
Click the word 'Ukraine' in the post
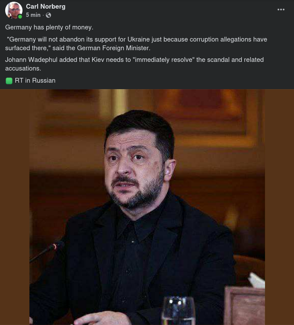click(138, 39)
